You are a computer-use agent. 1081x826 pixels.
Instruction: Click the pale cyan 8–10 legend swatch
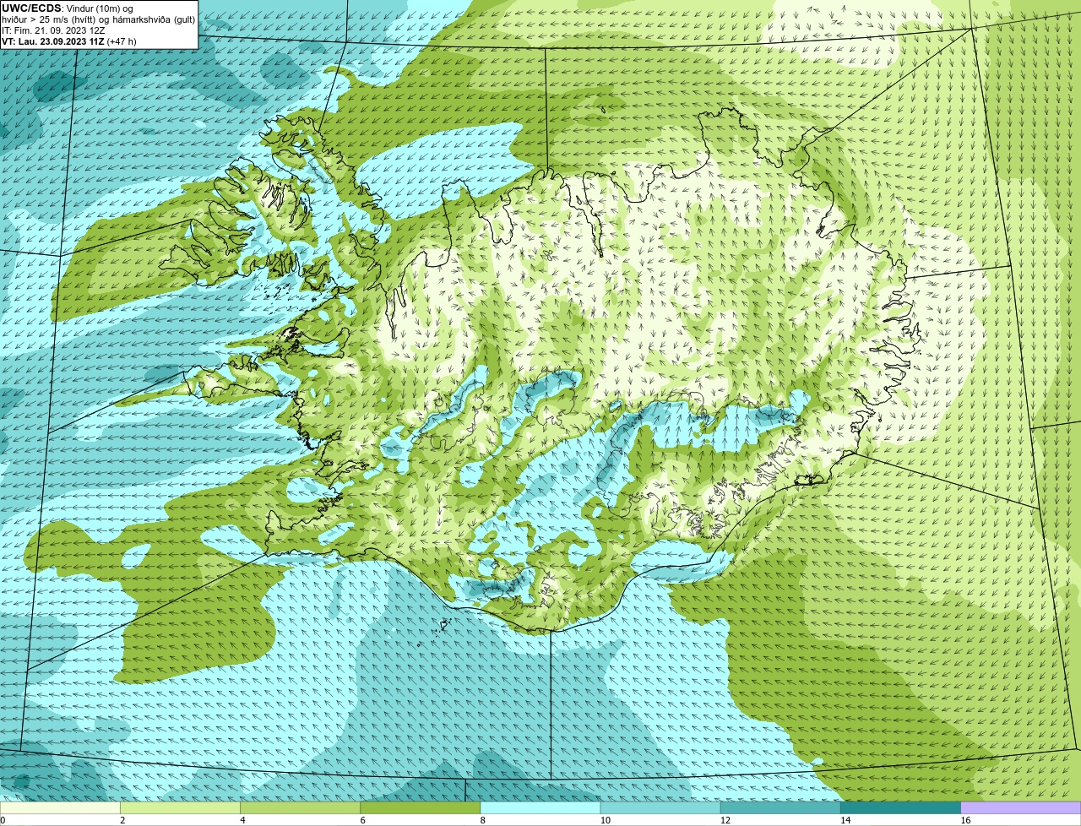(540, 807)
